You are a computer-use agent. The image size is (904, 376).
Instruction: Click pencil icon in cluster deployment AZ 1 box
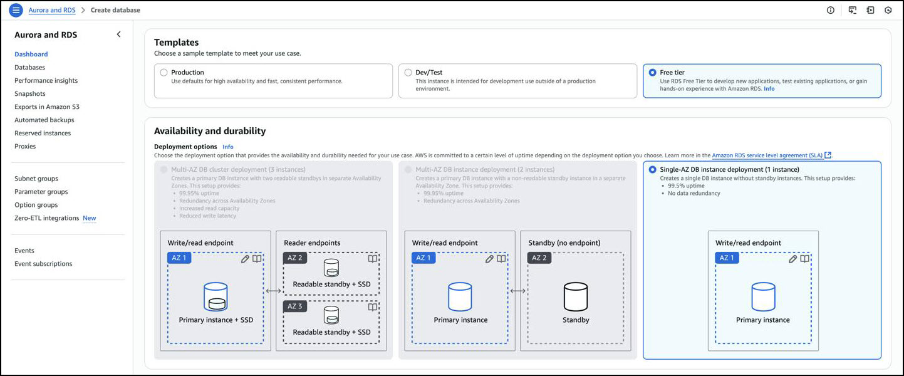point(245,258)
